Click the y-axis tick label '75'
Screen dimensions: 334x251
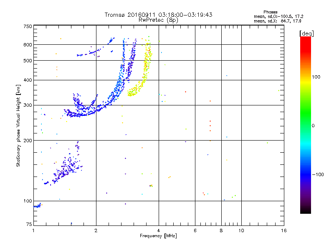pos(29,224)
